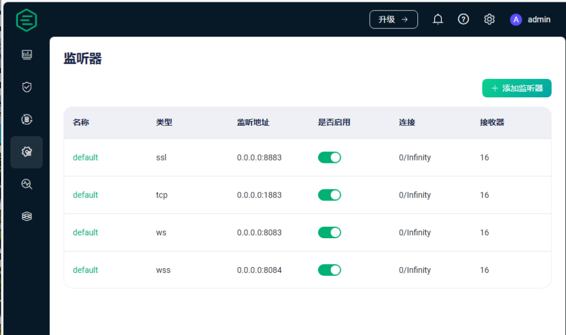Viewport: 566px width, 335px height.
Task: Click the ssl type cell
Action: click(161, 158)
